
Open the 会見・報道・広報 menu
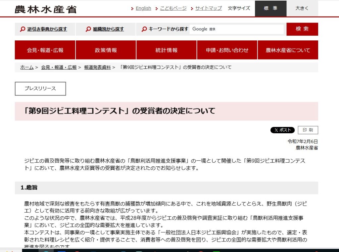45,50
